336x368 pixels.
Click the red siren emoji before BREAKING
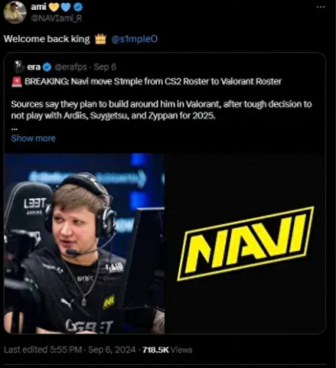pos(16,81)
